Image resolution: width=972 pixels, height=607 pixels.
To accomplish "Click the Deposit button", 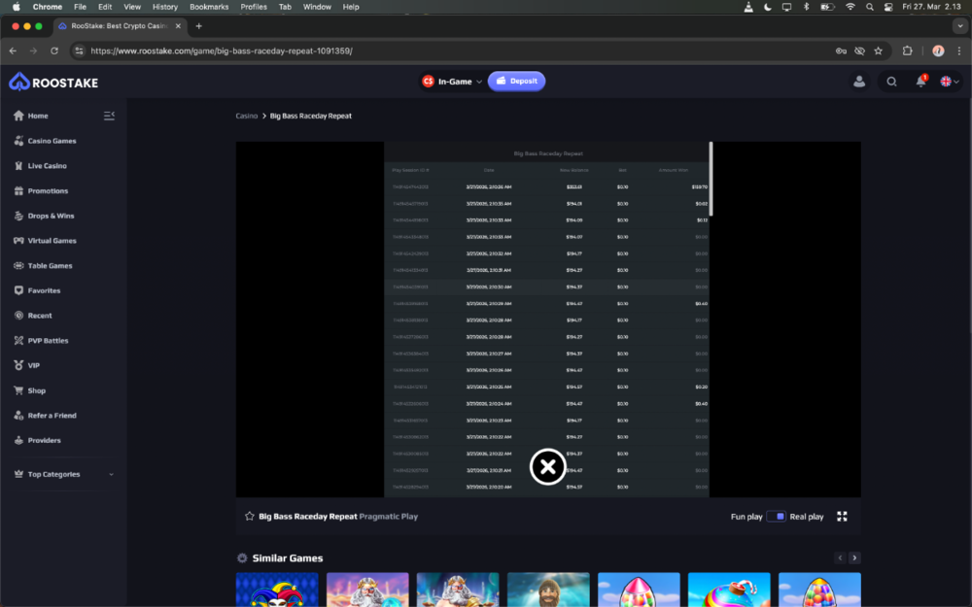I will tap(516, 82).
